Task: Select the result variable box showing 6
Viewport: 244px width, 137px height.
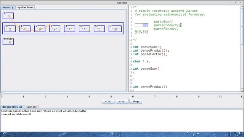Action: point(8,41)
